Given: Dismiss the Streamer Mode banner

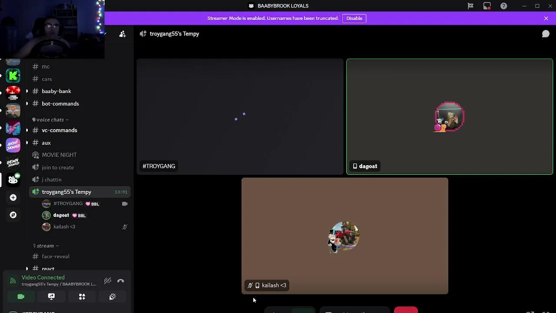Looking at the screenshot, I should pyautogui.click(x=546, y=18).
